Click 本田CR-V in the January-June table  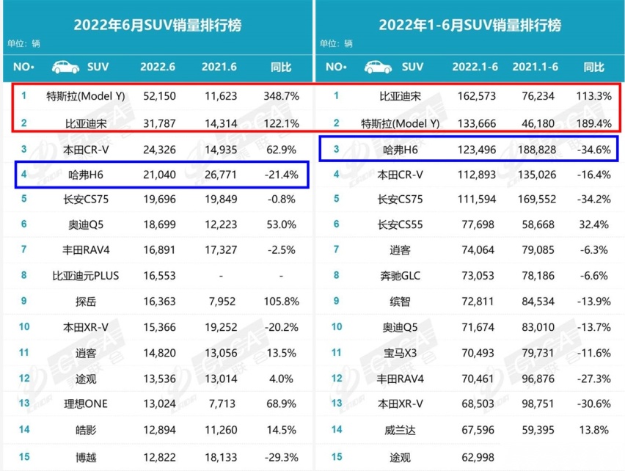pyautogui.click(x=400, y=175)
